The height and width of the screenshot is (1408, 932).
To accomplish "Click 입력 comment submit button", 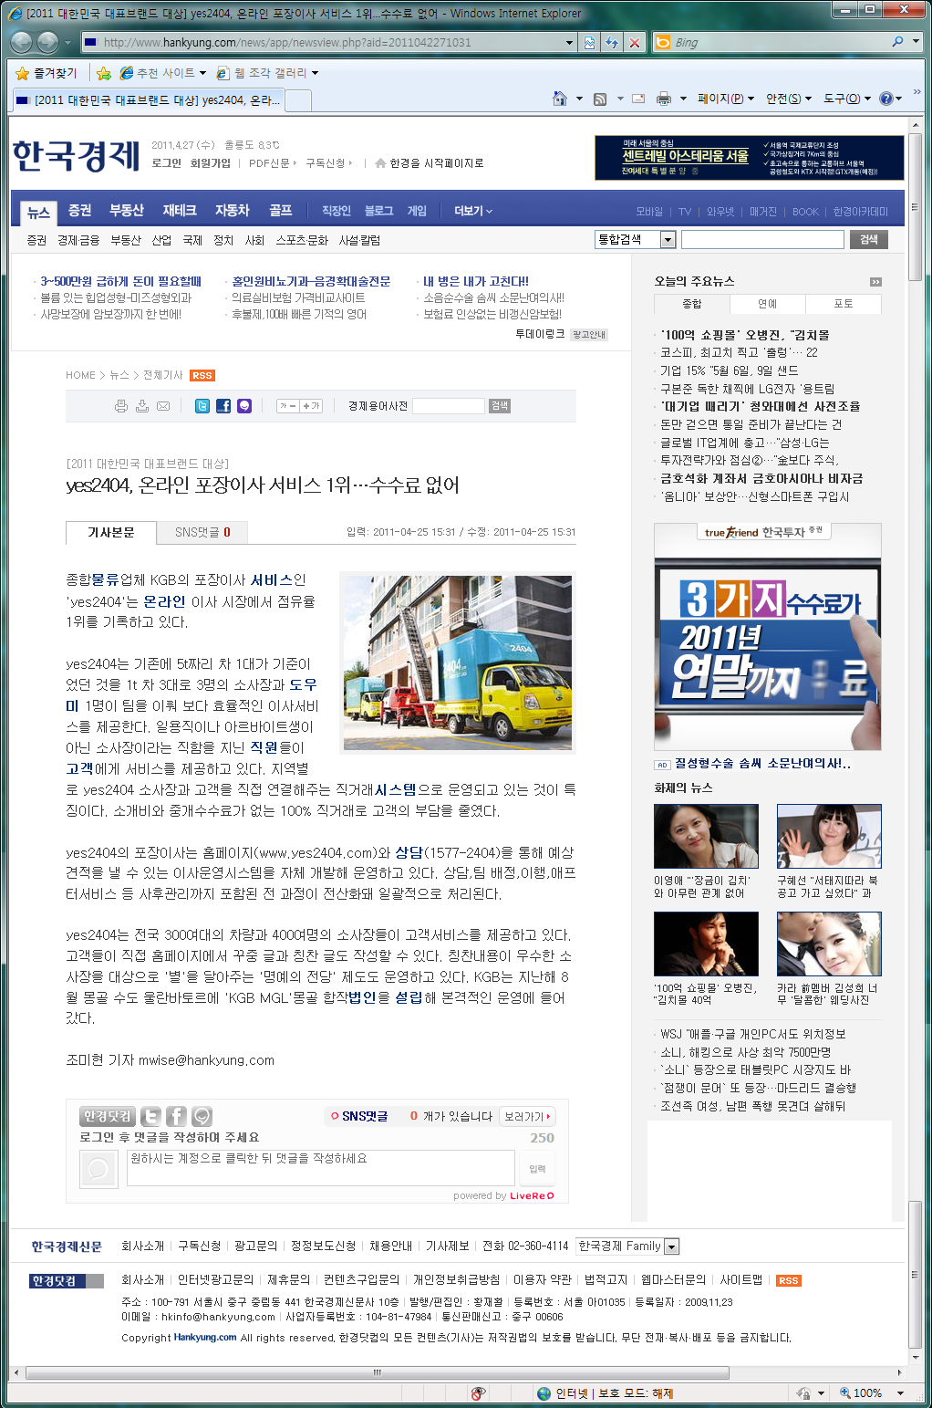I will tap(538, 1169).
